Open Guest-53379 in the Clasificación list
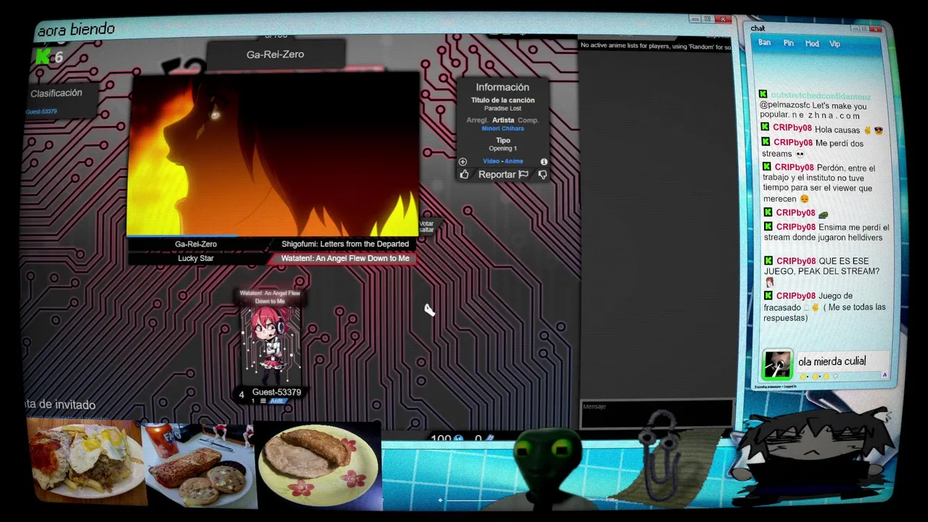This screenshot has width=928, height=522. pyautogui.click(x=41, y=112)
